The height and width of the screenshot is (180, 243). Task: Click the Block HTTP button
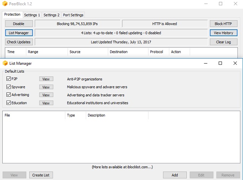tap(223, 24)
